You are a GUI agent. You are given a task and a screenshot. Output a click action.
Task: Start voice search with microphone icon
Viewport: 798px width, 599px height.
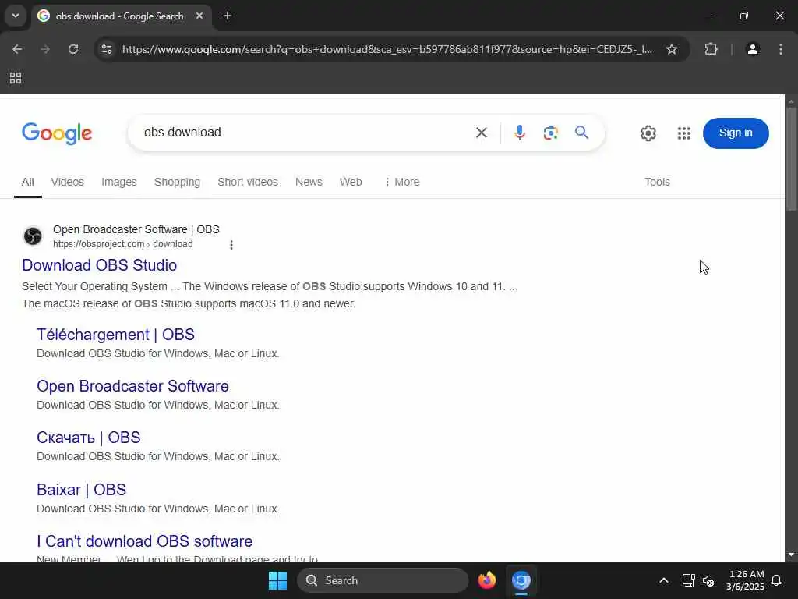click(519, 133)
